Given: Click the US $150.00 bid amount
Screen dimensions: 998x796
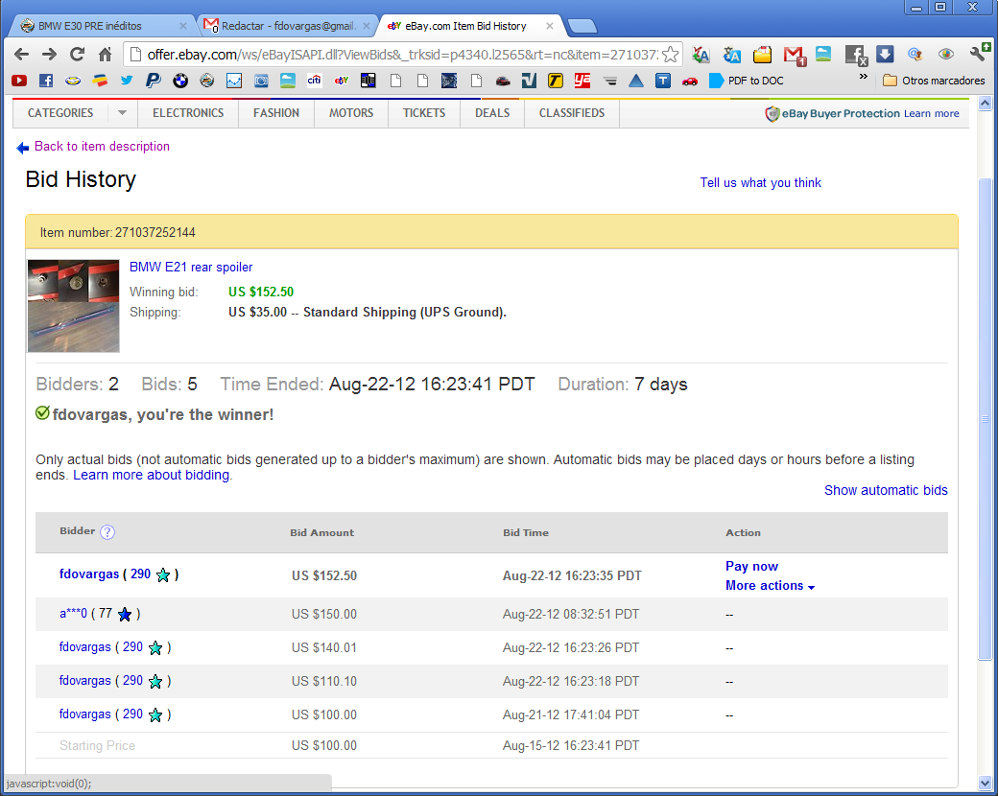Looking at the screenshot, I should coord(324,614).
